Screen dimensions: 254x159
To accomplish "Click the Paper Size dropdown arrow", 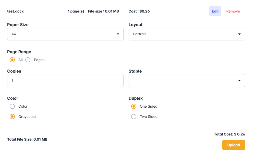I will click(118, 34).
